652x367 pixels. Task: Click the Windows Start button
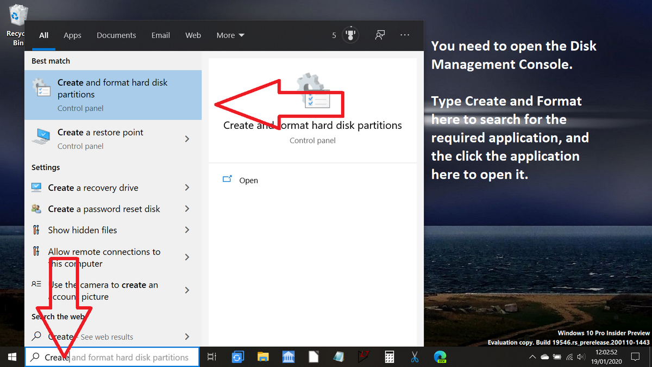click(12, 357)
